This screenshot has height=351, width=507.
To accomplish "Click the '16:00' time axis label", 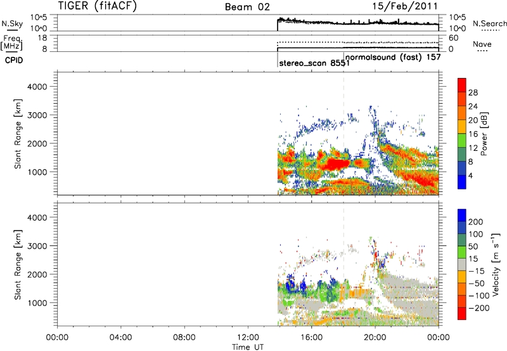I will click(312, 338).
